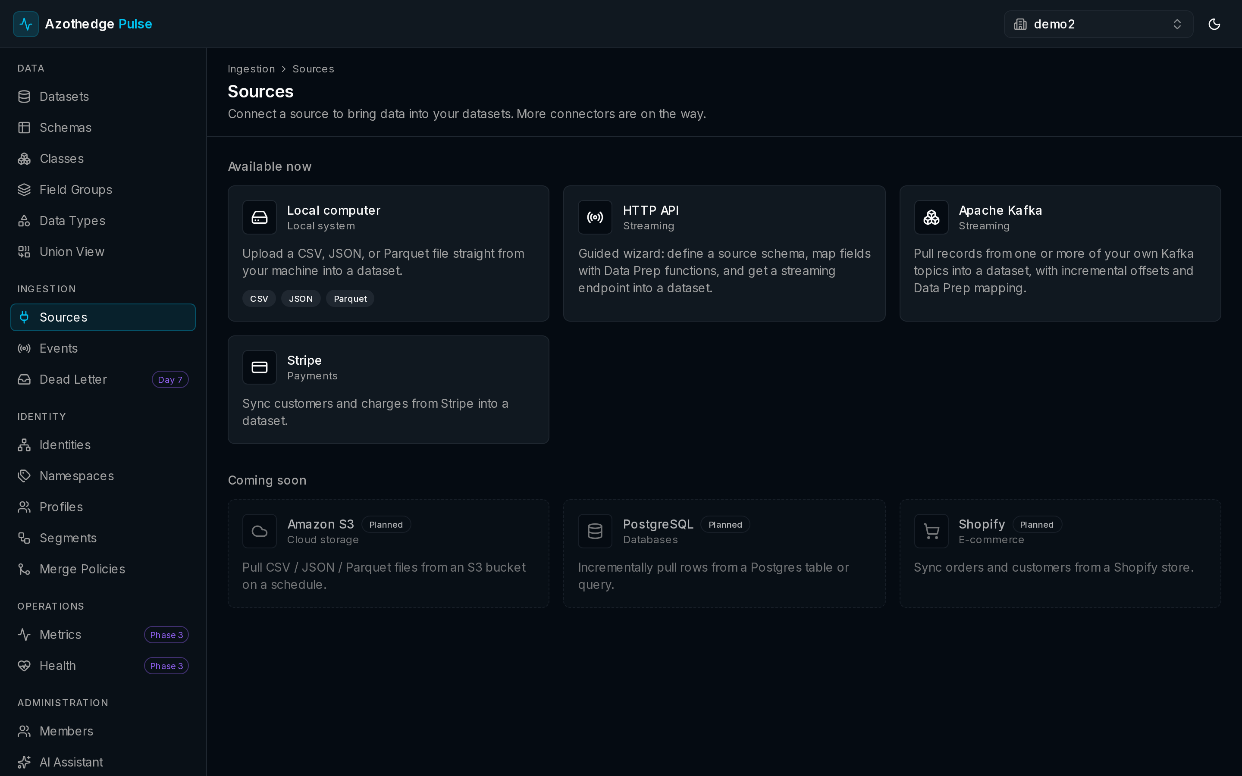Click the Amazon S3 cloud icon
Image resolution: width=1242 pixels, height=776 pixels.
(260, 531)
